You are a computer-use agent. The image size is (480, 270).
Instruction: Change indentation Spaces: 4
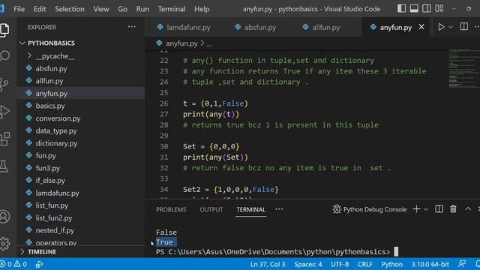tap(308, 264)
